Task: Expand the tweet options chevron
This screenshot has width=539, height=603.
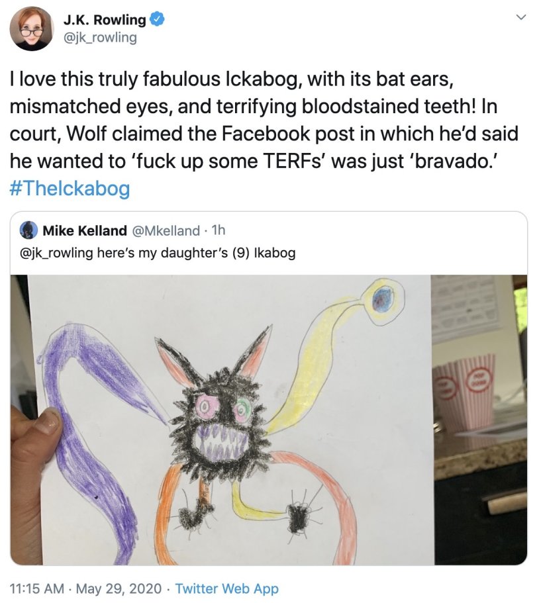Action: point(520,17)
